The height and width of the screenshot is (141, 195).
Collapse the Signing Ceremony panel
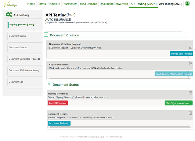pyautogui.click(x=190, y=93)
